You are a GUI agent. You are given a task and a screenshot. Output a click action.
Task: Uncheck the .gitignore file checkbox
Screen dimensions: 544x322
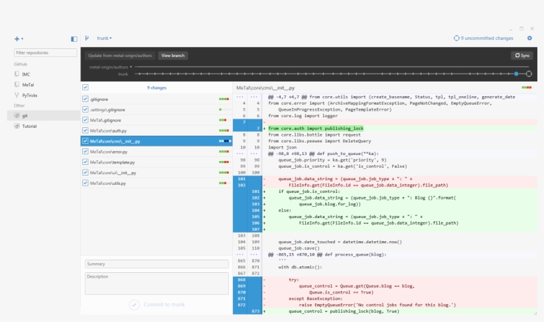86,99
